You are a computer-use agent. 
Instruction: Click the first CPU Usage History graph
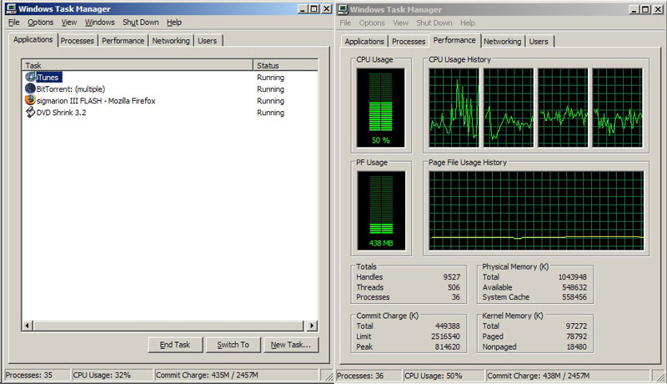(454, 108)
